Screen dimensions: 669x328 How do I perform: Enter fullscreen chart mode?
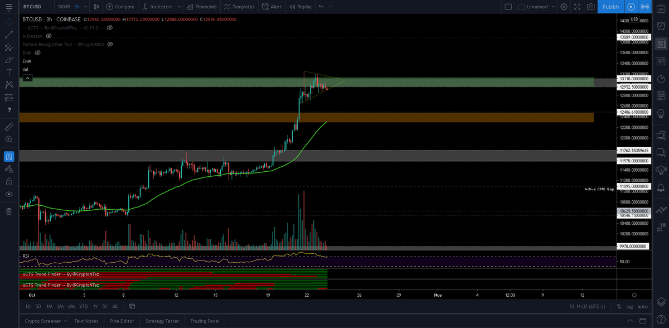click(577, 7)
